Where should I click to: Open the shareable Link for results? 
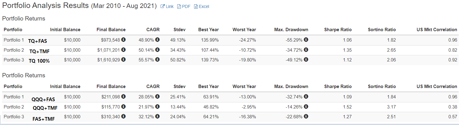pyautogui.click(x=167, y=6)
